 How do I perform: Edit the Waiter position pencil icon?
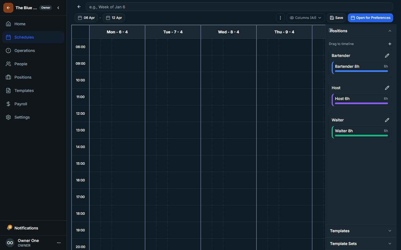pos(387,120)
